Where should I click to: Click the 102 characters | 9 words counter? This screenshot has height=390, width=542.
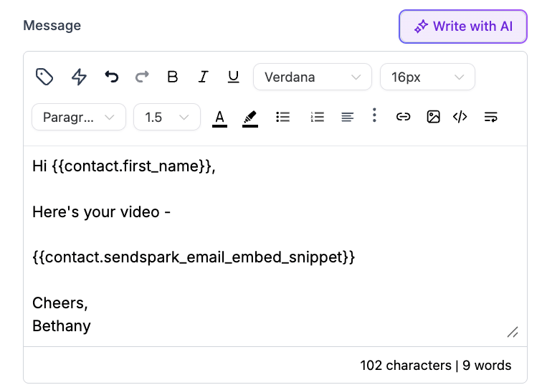(436, 366)
